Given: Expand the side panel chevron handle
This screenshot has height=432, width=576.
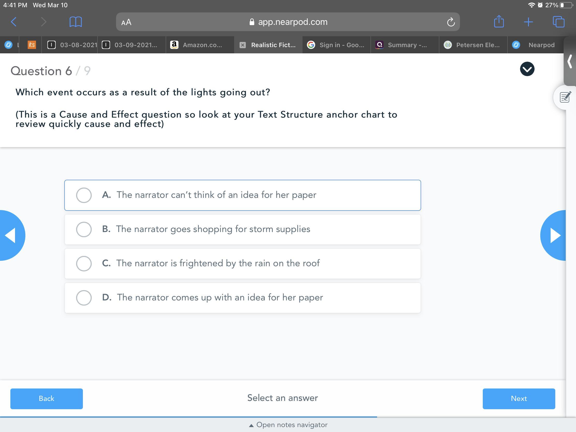Looking at the screenshot, I should pyautogui.click(x=570, y=61).
